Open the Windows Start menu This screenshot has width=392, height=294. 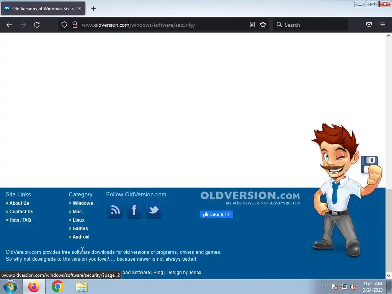point(10,286)
